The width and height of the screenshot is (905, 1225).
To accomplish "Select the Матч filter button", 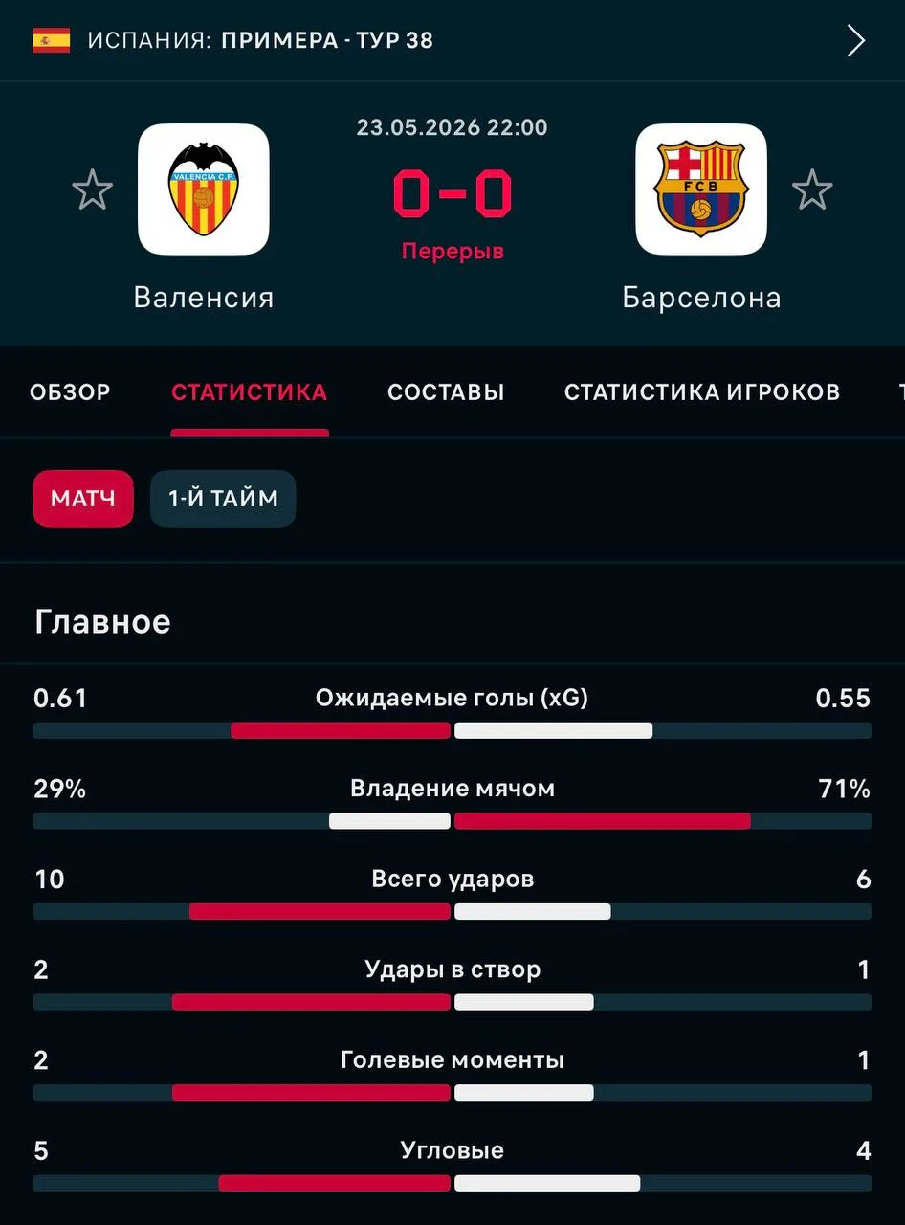I will click(83, 499).
